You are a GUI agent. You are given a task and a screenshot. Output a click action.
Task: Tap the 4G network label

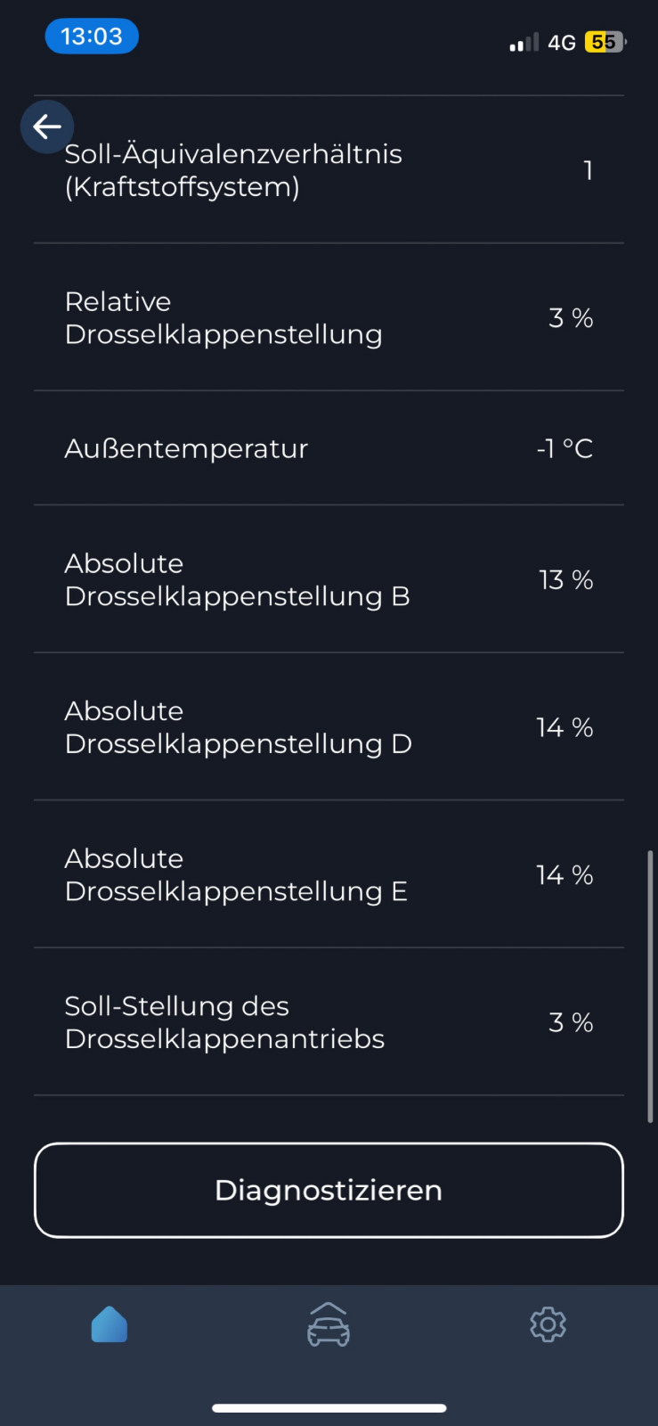[562, 42]
